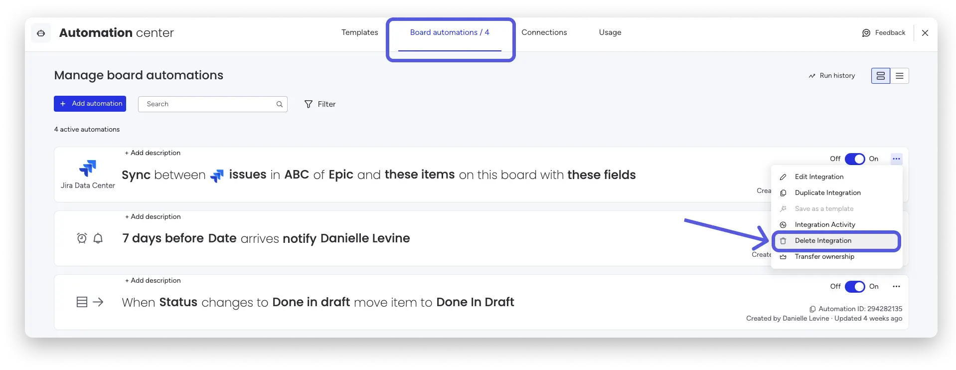Click the copy icon for Duplicate Integration

coord(783,193)
